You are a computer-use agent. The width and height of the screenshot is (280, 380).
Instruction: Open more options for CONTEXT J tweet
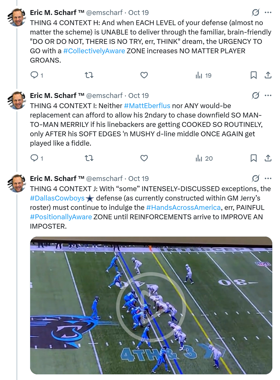point(268,178)
